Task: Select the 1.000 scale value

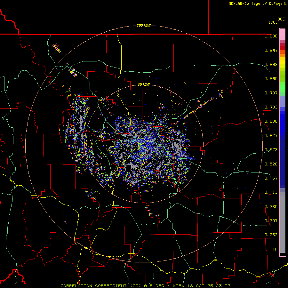Action: pos(271,36)
